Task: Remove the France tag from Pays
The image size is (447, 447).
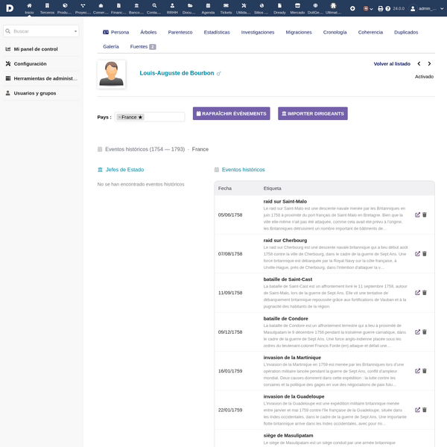Action: (x=119, y=117)
